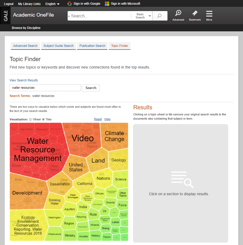Select the India tile
Viewport: 243px width, 245px height.
[83, 207]
